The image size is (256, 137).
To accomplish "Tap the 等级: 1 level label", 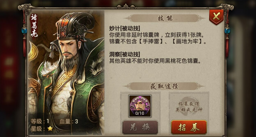I will pyautogui.click(x=40, y=121).
